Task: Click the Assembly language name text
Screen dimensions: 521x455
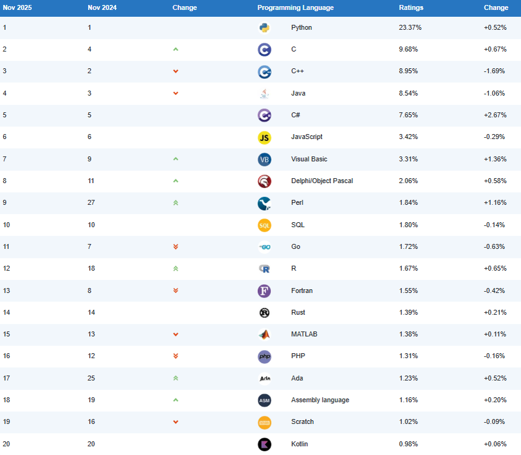Action: point(320,400)
